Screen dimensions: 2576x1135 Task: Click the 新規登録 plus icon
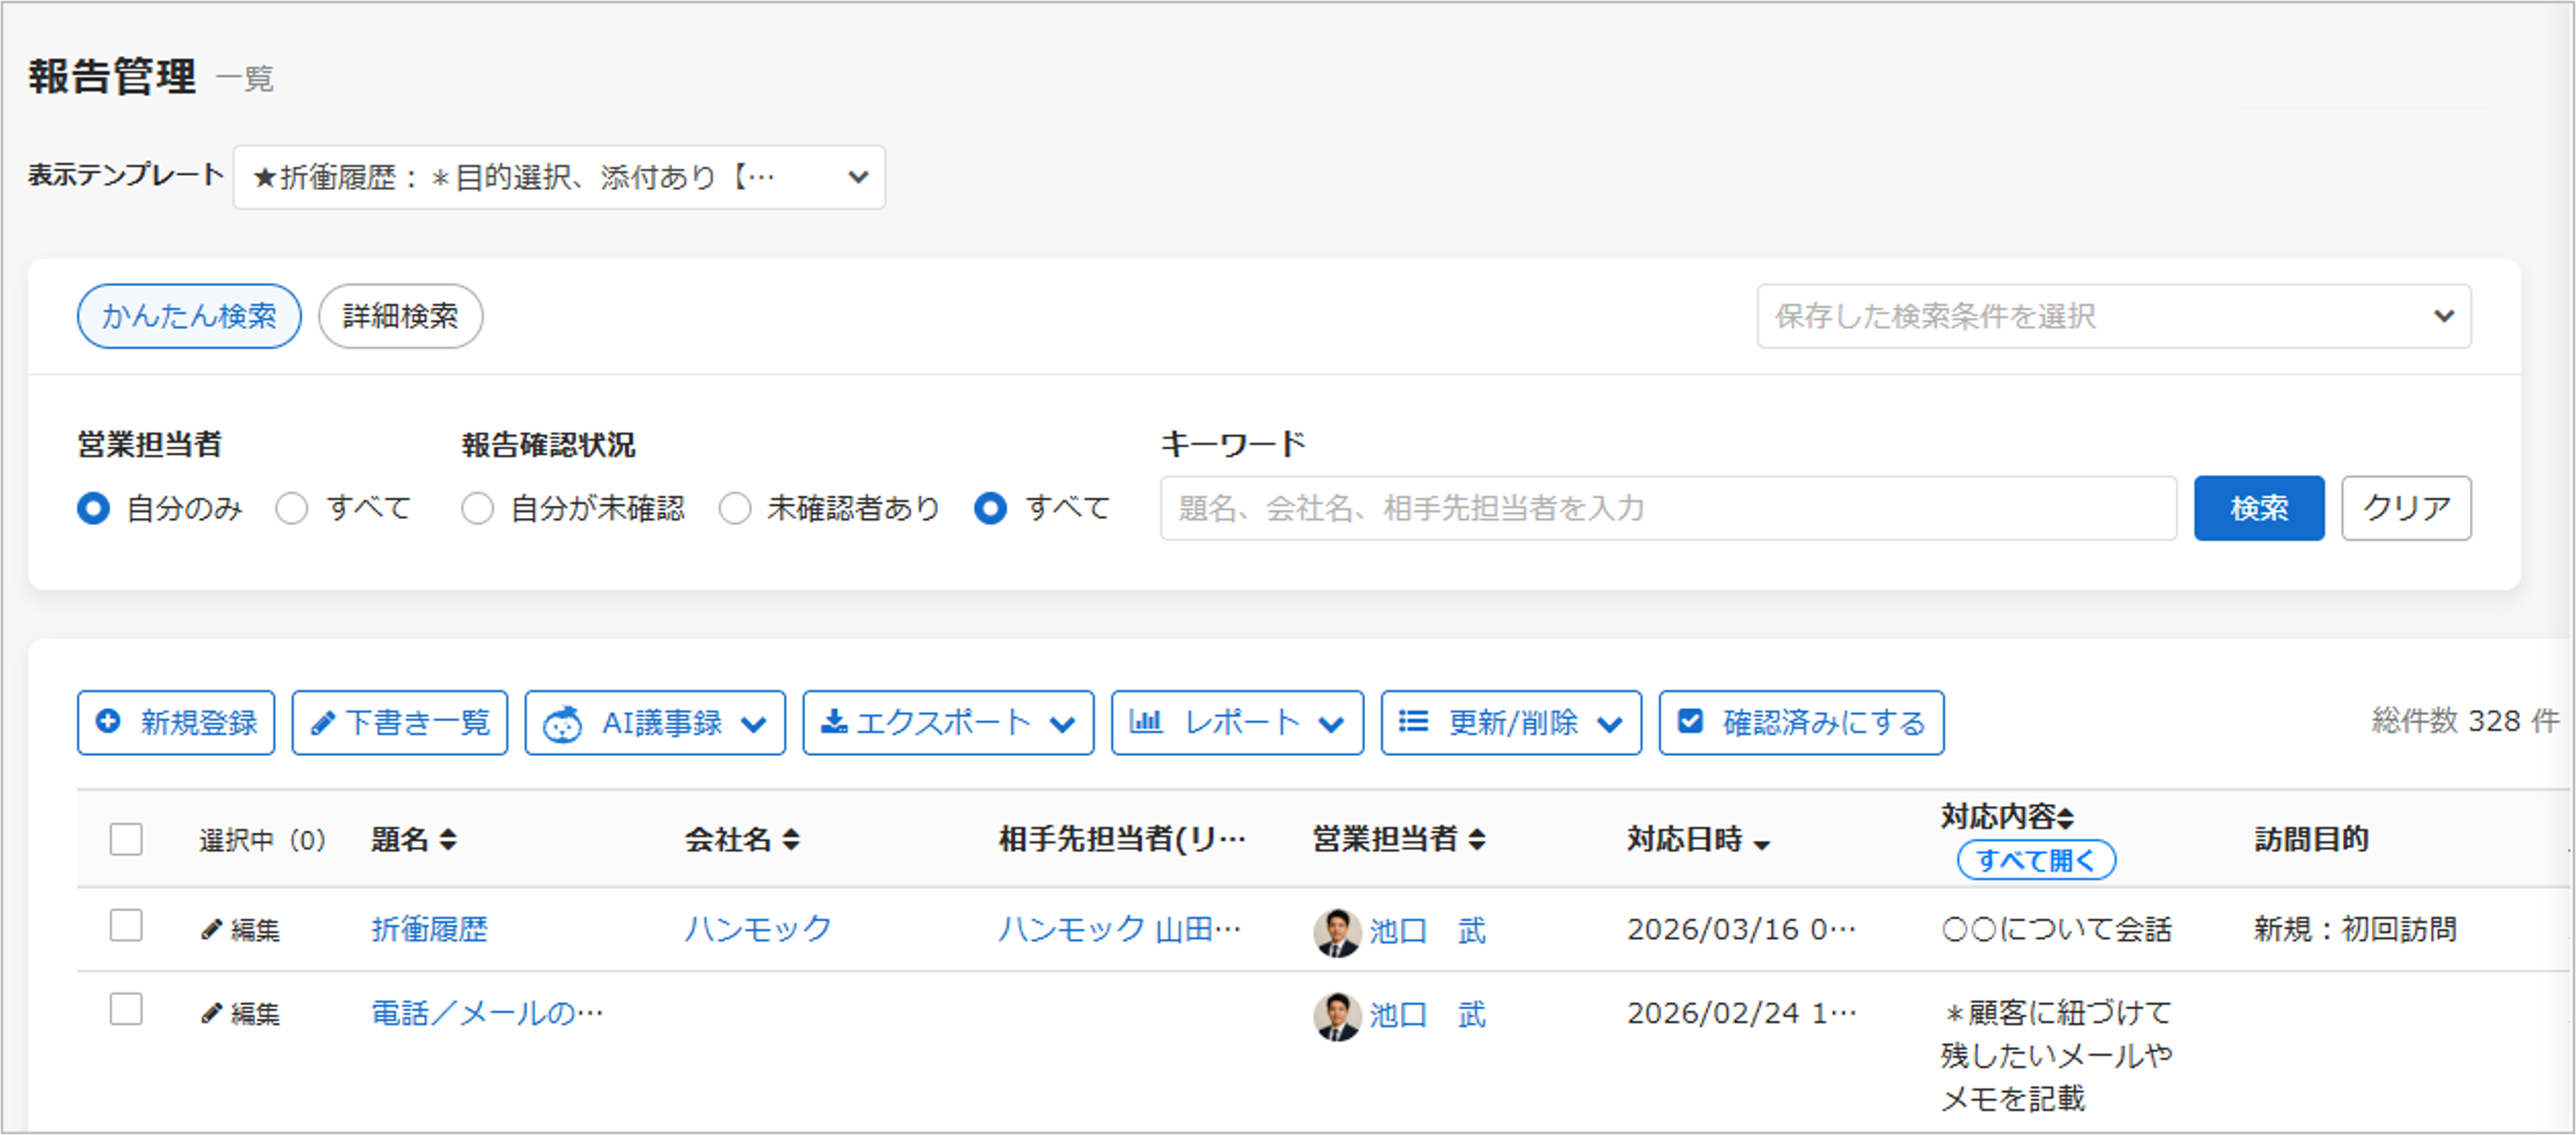[x=108, y=722]
